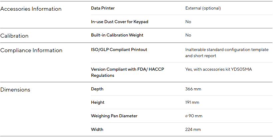Select the ⌀ 90 mm value
This screenshot has width=273, height=137.
[x=194, y=116]
